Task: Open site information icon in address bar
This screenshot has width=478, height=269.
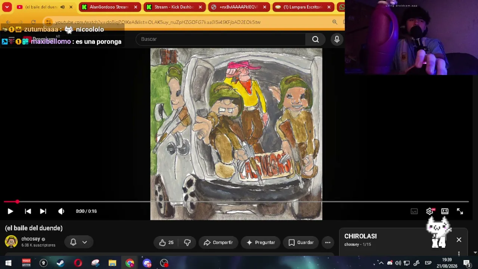Action: point(49,22)
